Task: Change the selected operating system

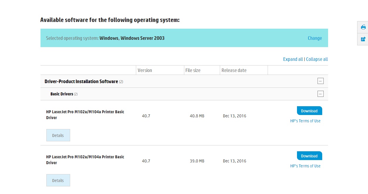Action: (315, 38)
